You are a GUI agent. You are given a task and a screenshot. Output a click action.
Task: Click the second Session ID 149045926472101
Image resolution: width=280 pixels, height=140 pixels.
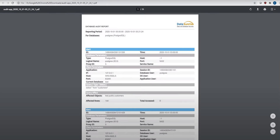[167, 130]
